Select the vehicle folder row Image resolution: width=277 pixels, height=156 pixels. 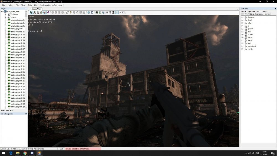point(250,49)
